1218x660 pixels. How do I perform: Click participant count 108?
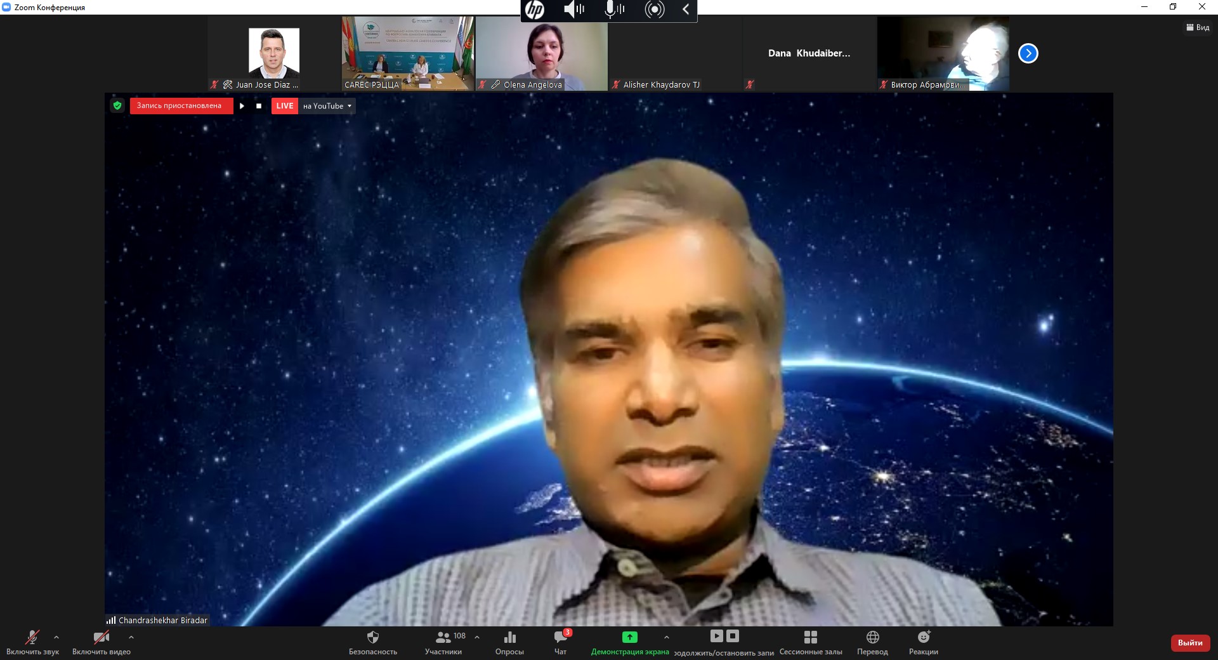tap(460, 636)
